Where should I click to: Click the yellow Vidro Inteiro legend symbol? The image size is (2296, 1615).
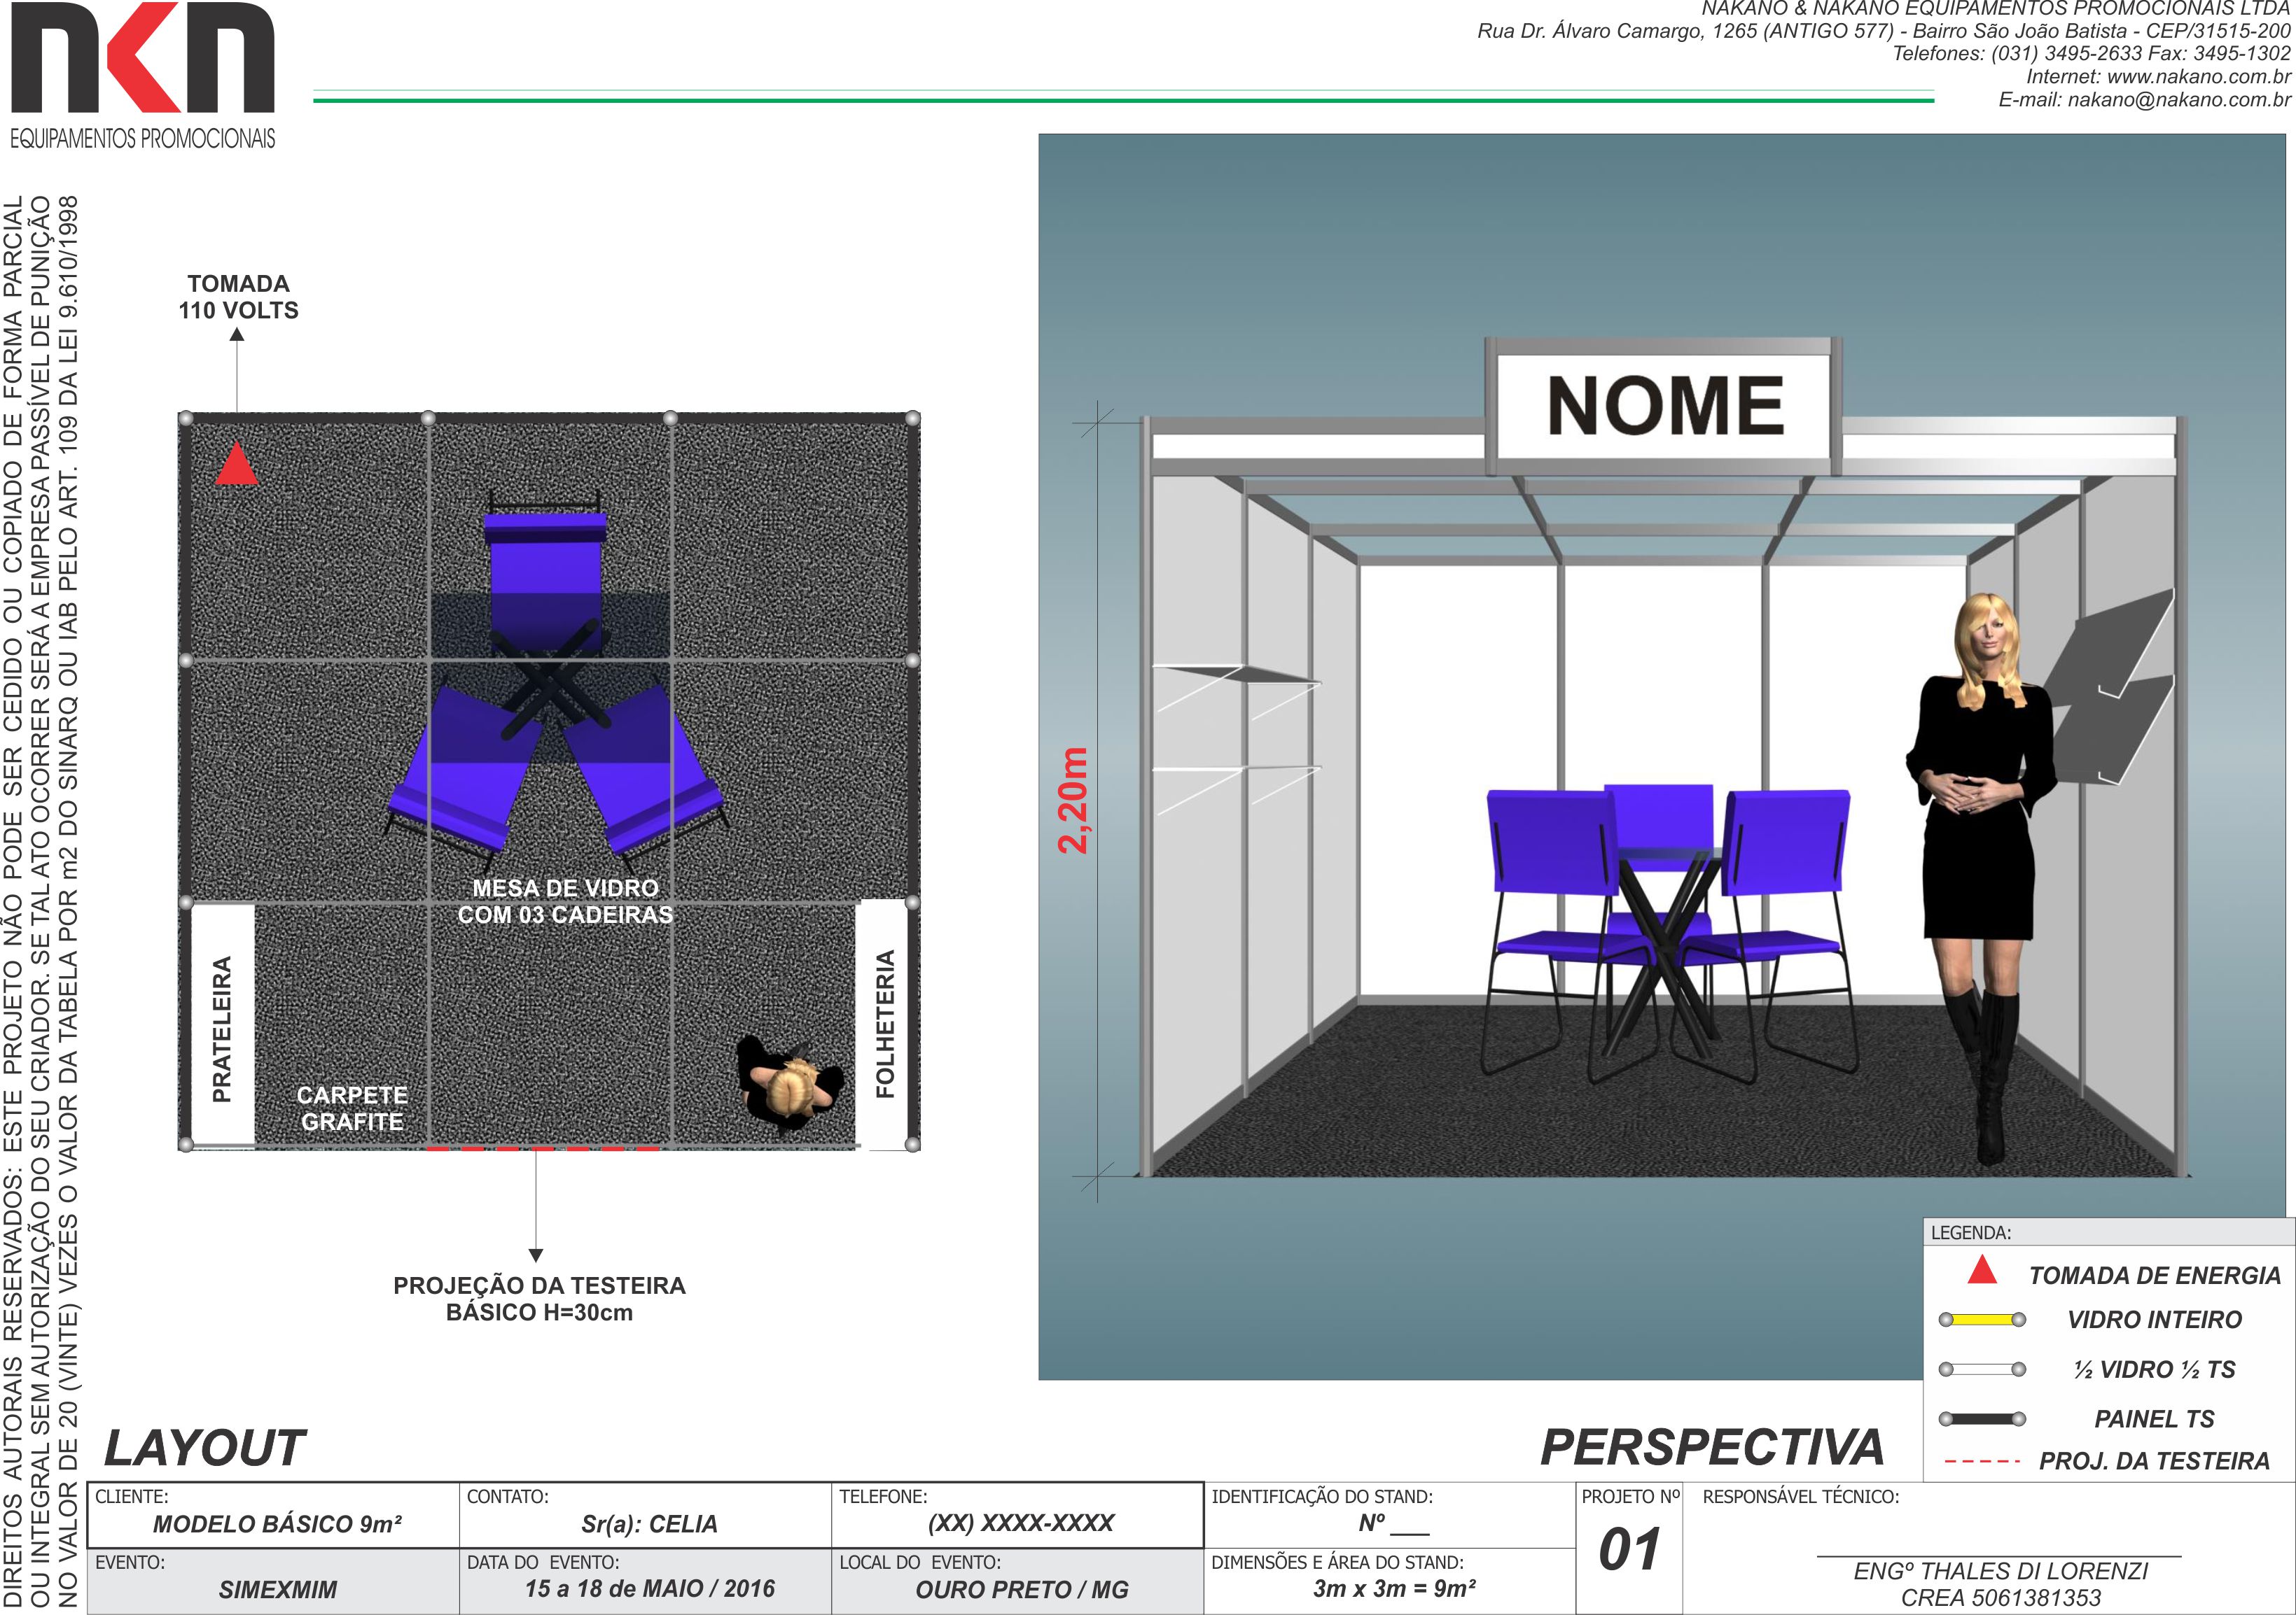point(1981,1319)
